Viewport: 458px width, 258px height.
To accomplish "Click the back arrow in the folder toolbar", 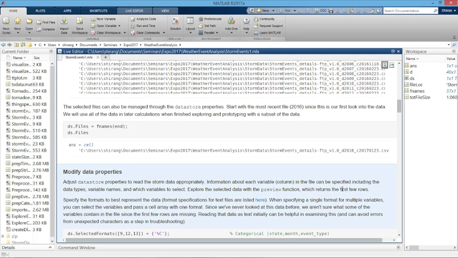I will coord(3,45).
